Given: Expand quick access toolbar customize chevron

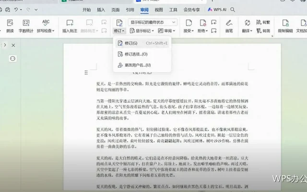Looking at the screenshot, I should click(x=36, y=10).
